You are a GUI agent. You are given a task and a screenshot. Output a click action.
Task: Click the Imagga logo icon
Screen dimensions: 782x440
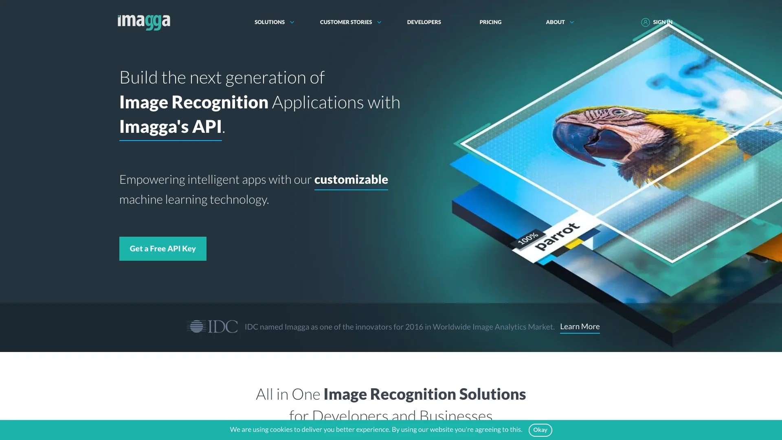pos(144,22)
